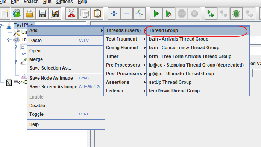Image resolution: width=261 pixels, height=147 pixels.
Task: Collapse the Test Plan tree node handle
Action: pos(1,26)
